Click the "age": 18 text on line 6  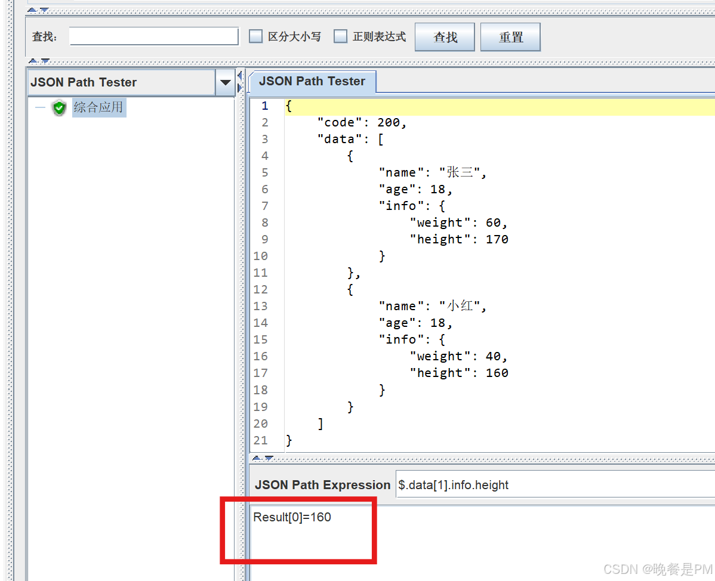(x=415, y=190)
